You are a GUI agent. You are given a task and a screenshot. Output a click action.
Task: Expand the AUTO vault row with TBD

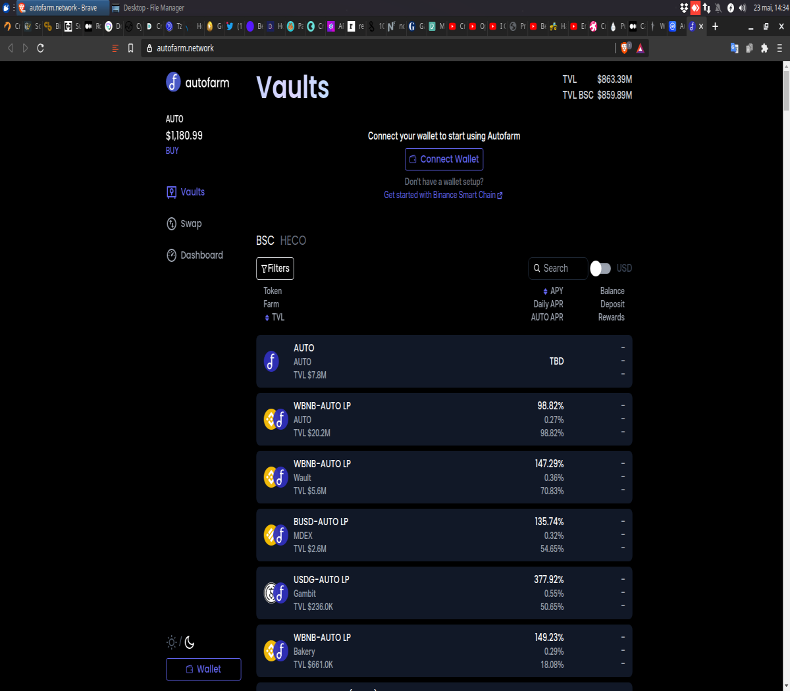click(444, 361)
